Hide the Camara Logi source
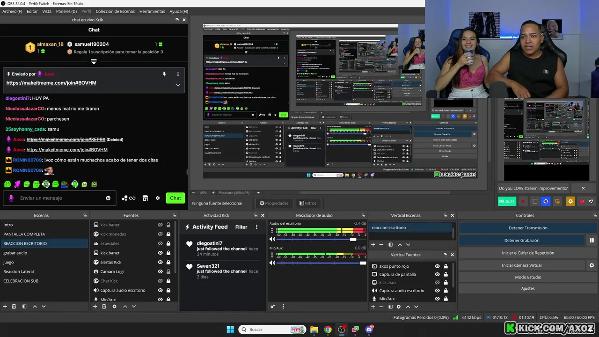The image size is (599, 337). tap(161, 271)
